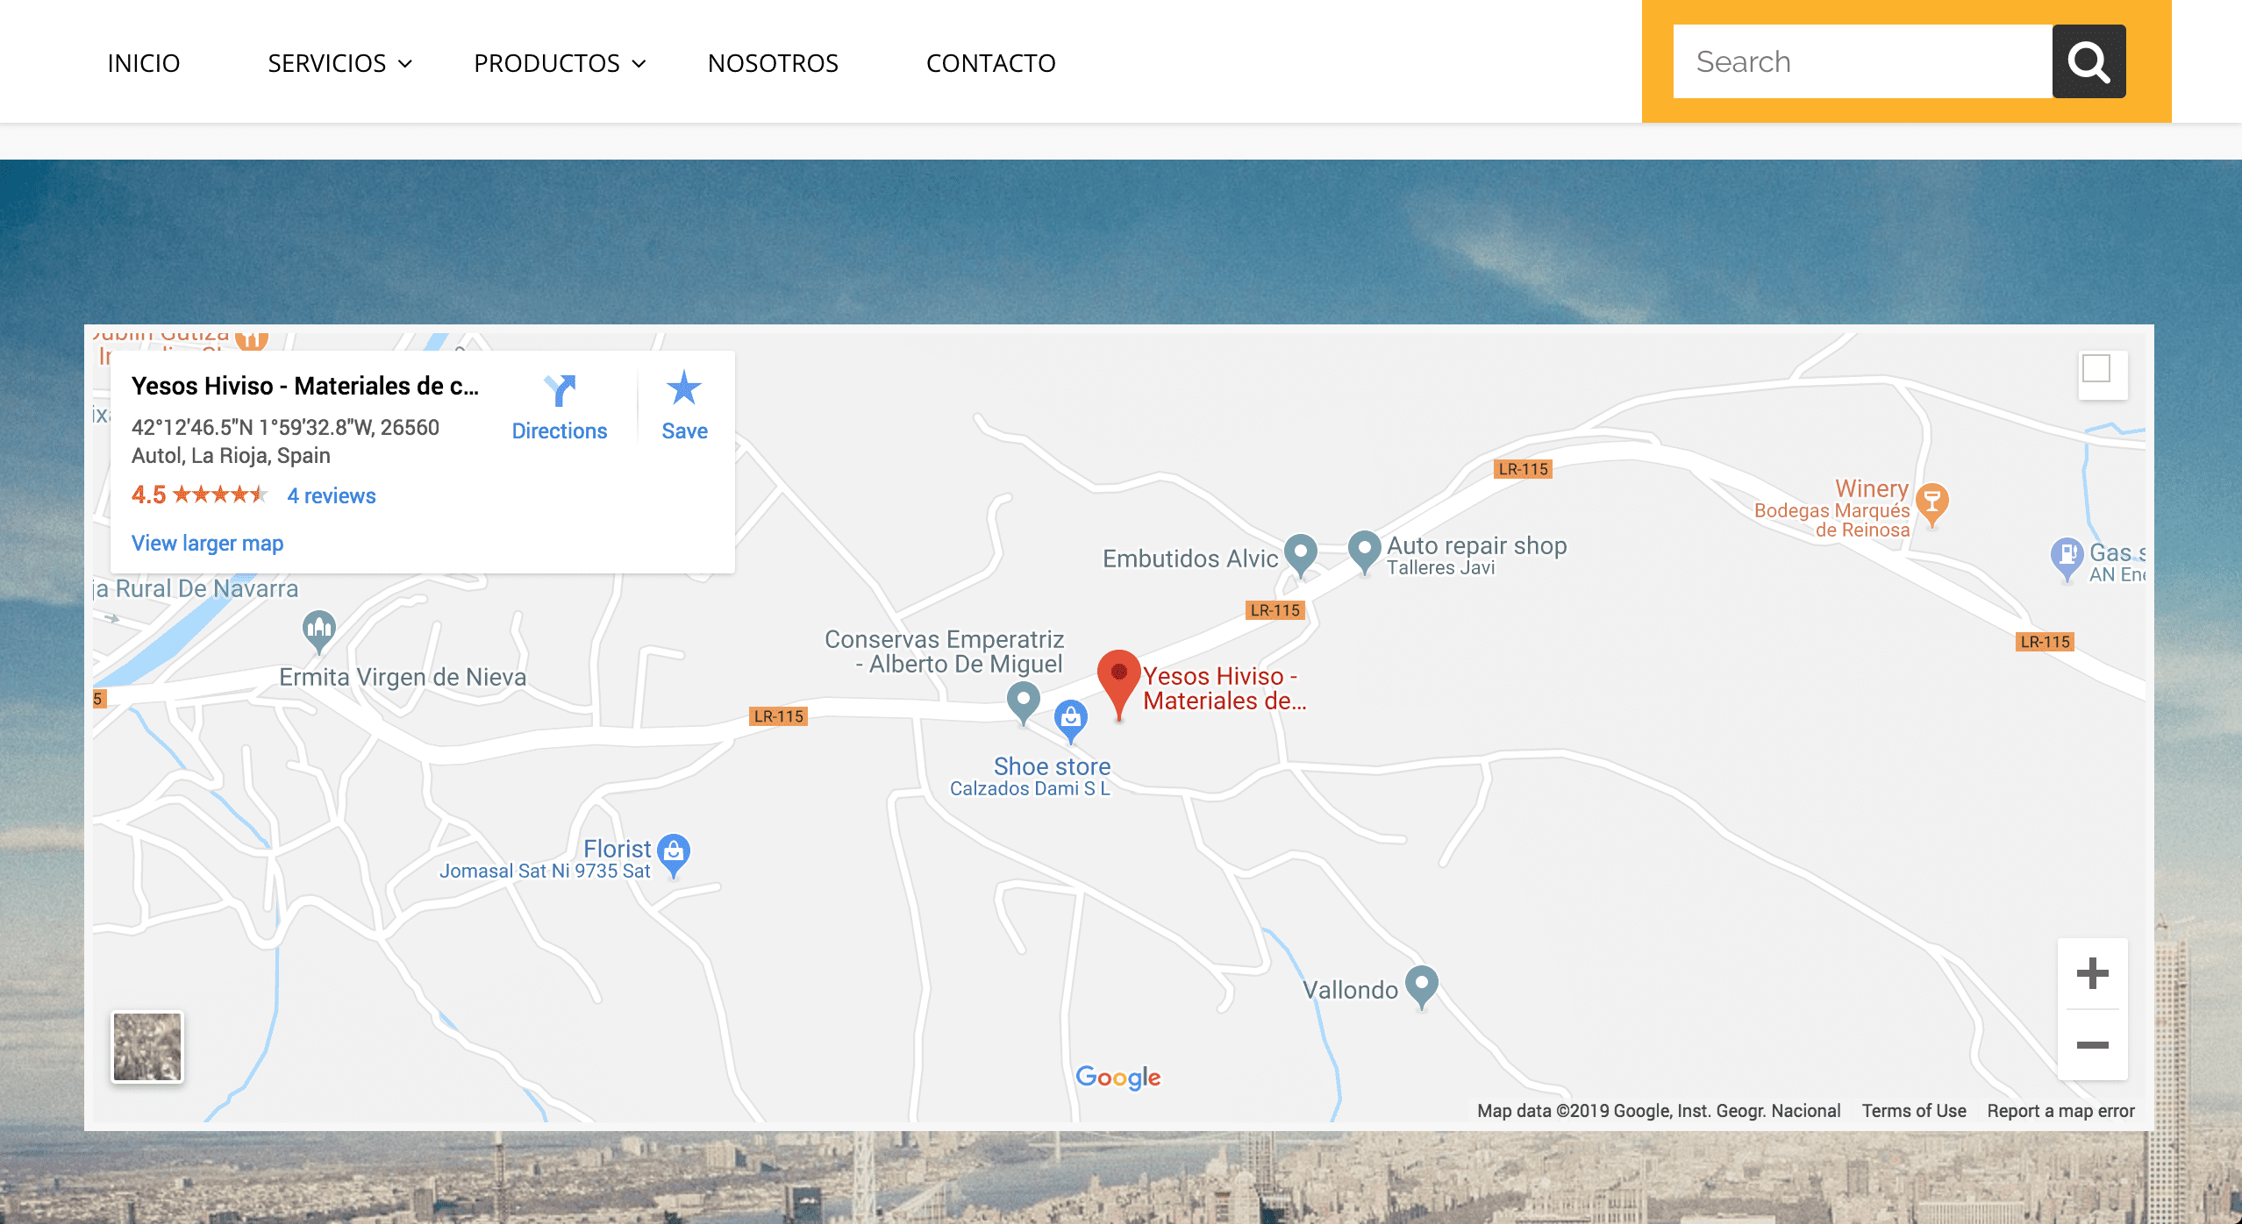This screenshot has height=1224, width=2242.
Task: Open the NOSOTROS page
Action: point(773,63)
